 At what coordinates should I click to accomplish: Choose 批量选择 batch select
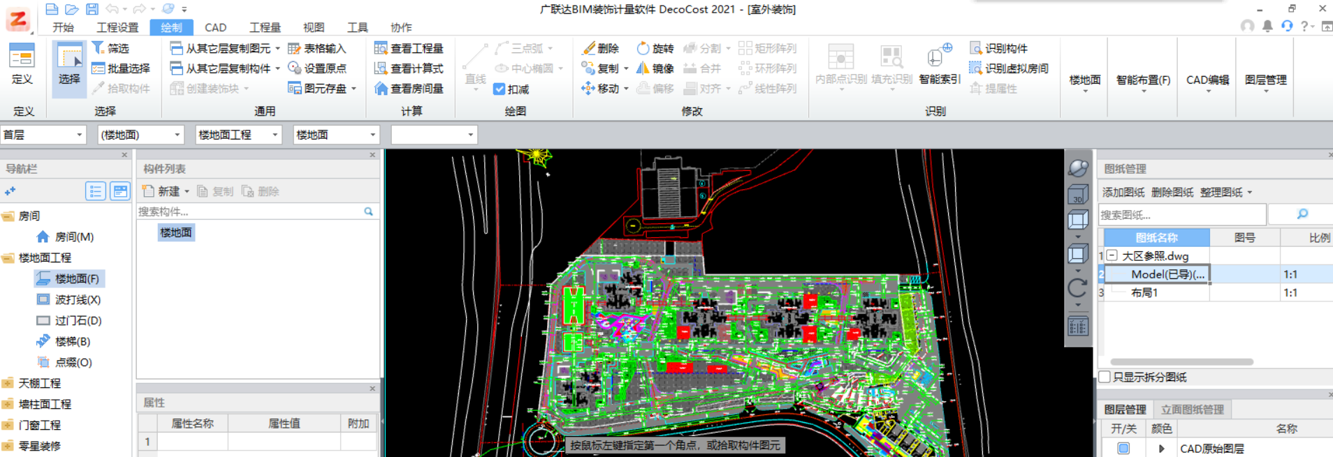(x=121, y=68)
